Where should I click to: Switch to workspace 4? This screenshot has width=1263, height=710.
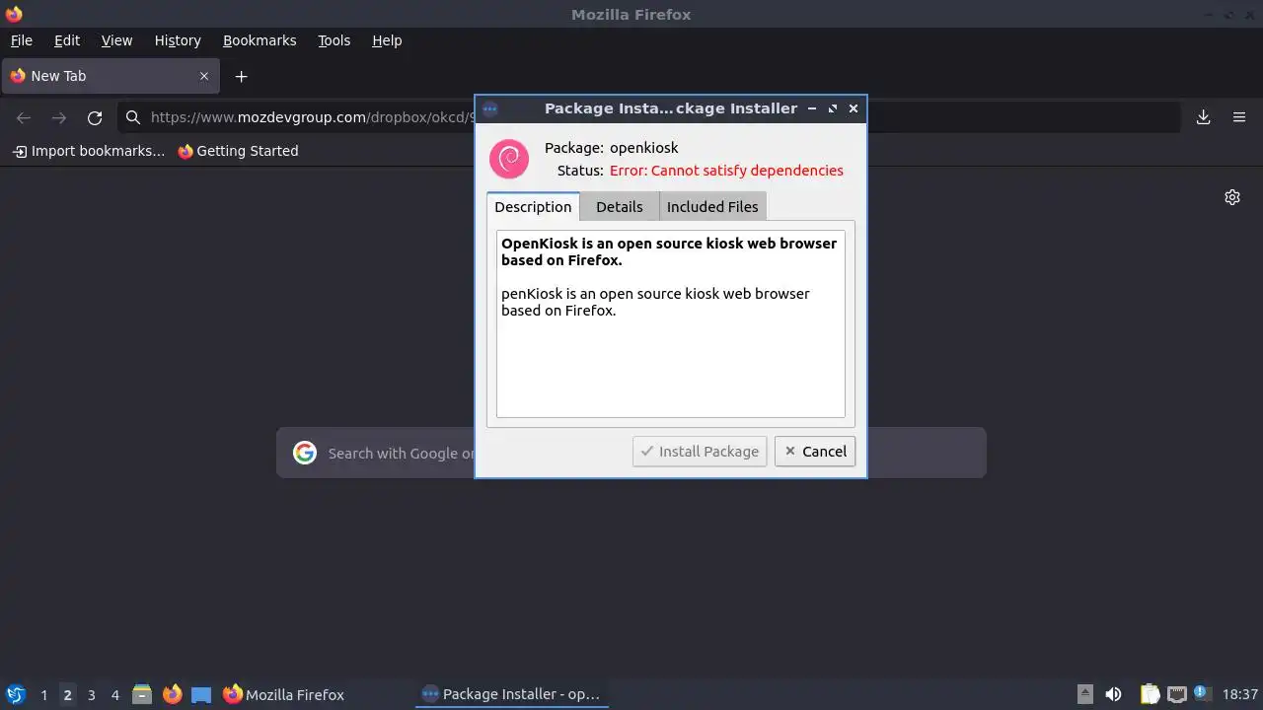pyautogui.click(x=114, y=695)
